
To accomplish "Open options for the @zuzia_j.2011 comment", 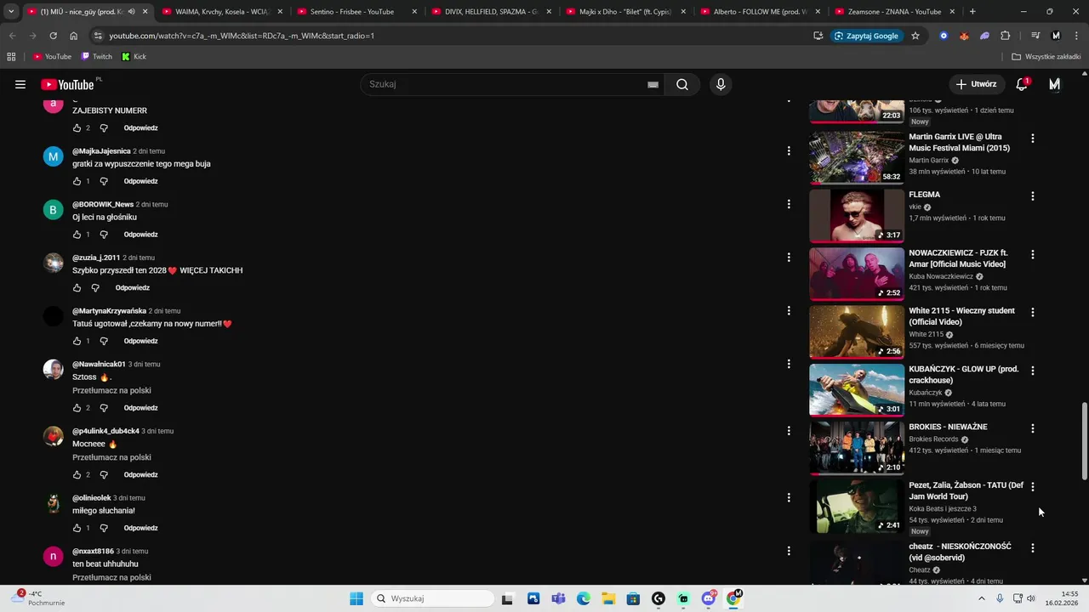I will [x=789, y=257].
